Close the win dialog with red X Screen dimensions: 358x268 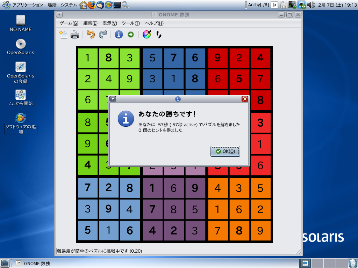pyautogui.click(x=245, y=99)
